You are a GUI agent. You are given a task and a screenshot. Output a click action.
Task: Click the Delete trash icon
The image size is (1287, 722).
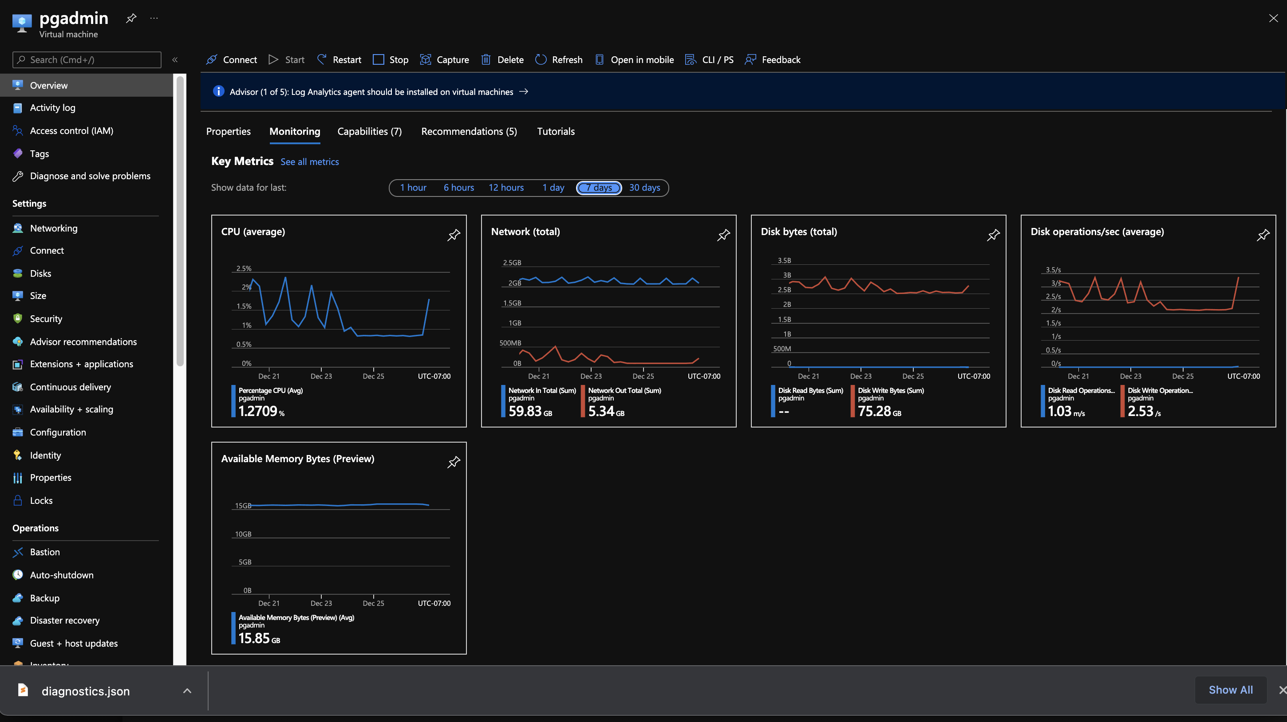click(486, 59)
